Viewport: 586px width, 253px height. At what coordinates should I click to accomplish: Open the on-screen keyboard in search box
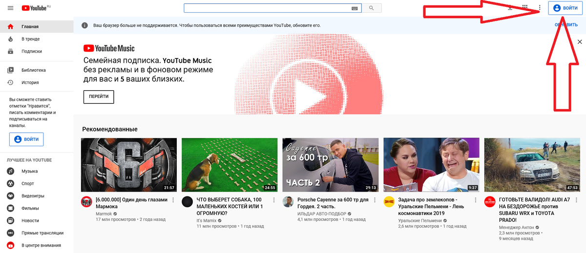click(355, 8)
